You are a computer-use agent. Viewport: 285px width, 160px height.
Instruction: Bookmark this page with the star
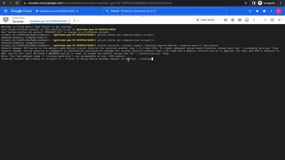tap(246, 3)
